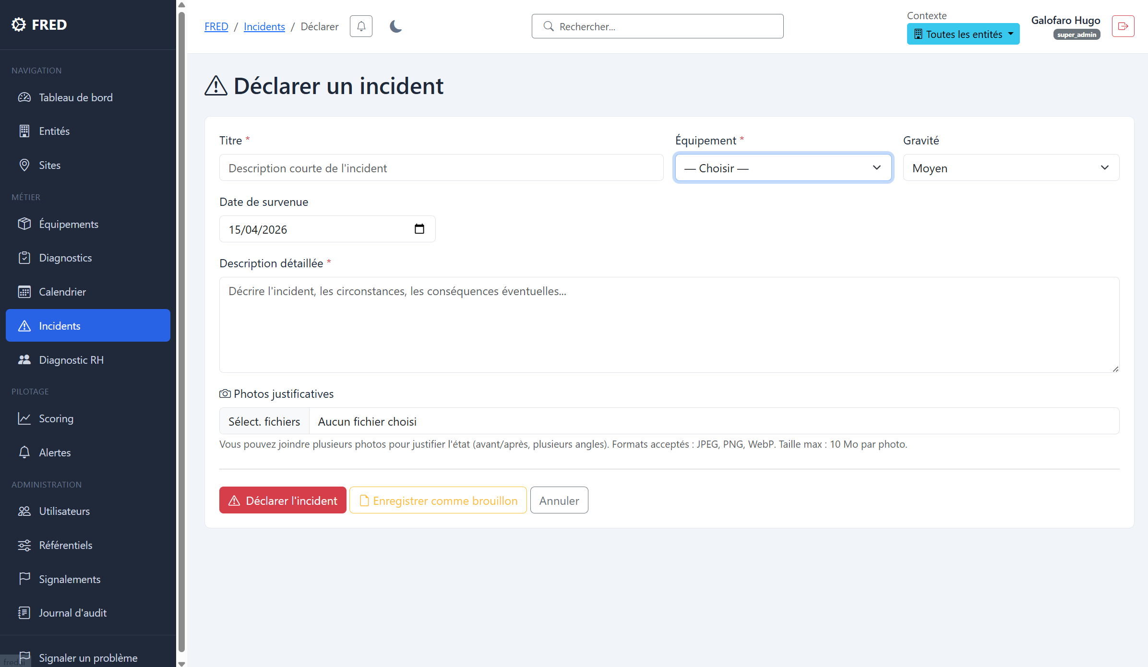Open Journal d'audit in the sidebar
Screen dimensions: 1148x667
tap(72, 613)
